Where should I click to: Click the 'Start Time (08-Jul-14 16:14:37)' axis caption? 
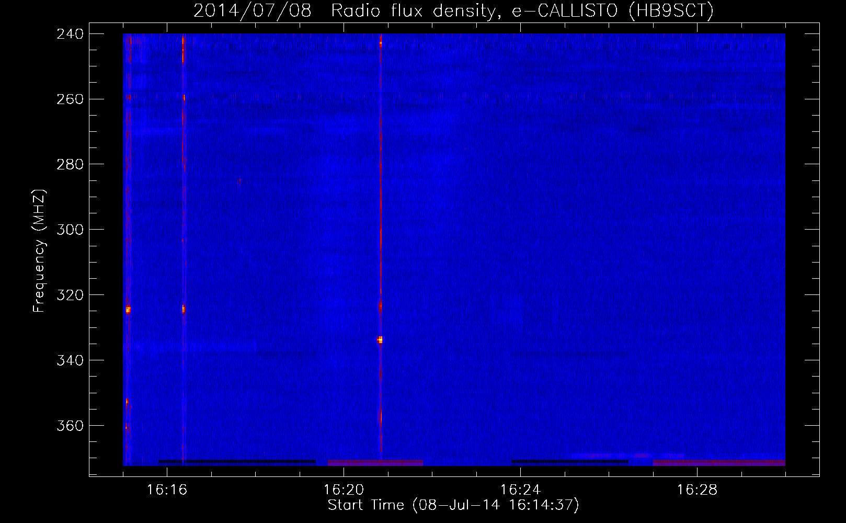(x=453, y=505)
